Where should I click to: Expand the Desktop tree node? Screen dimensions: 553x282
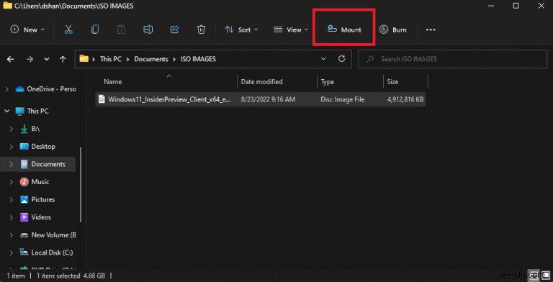[12, 147]
